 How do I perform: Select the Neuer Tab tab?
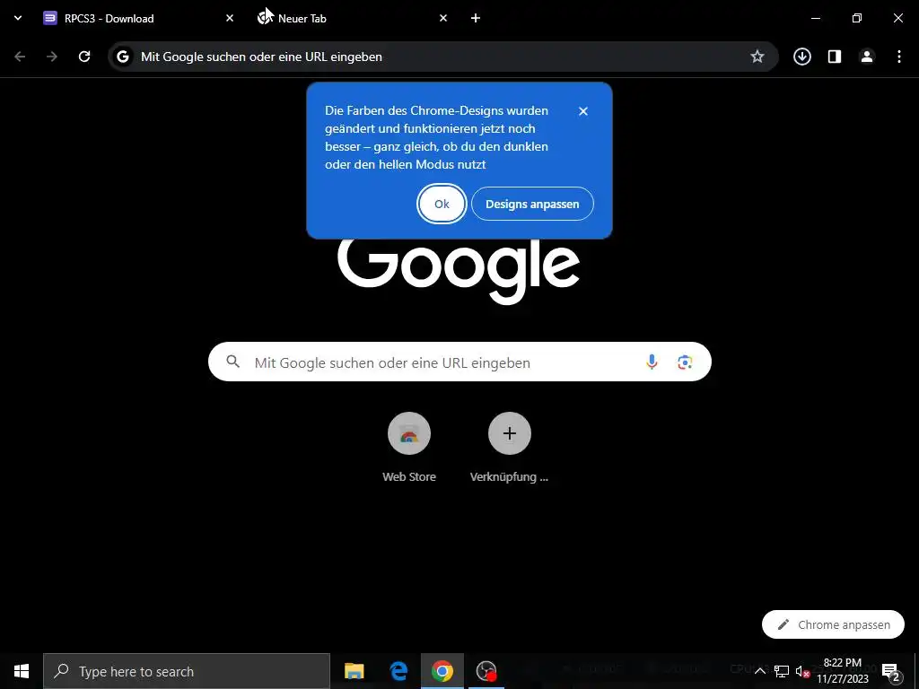point(352,18)
